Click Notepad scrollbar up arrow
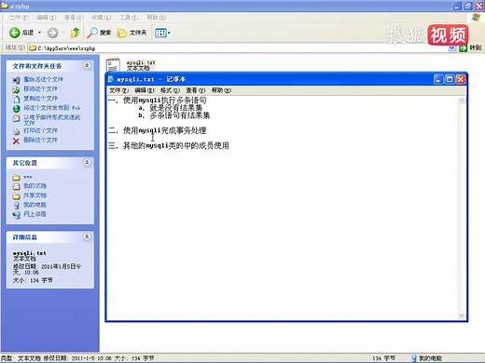 click(462, 101)
